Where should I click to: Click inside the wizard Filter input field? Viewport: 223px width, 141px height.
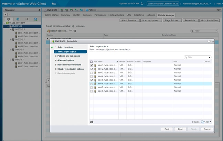click(x=197, y=57)
